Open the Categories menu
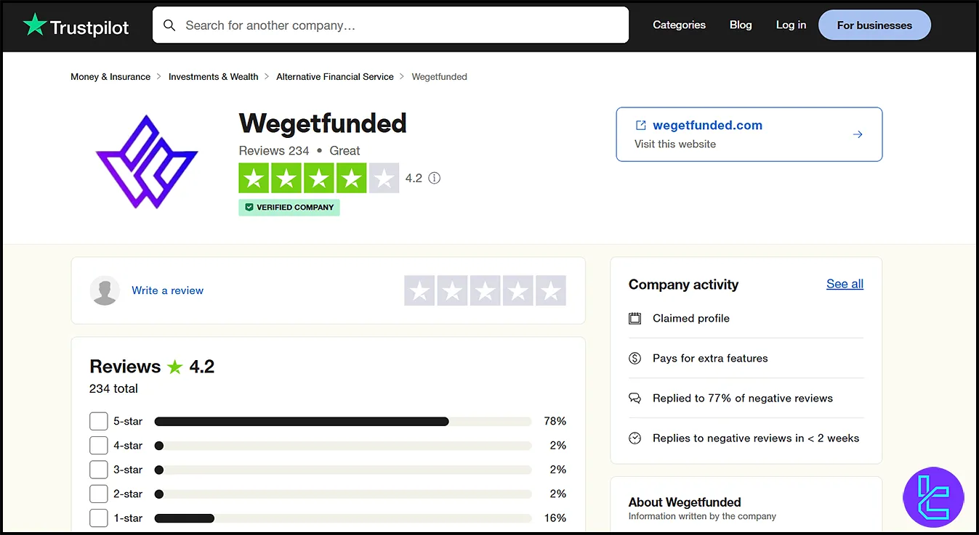This screenshot has width=979, height=535. [678, 25]
